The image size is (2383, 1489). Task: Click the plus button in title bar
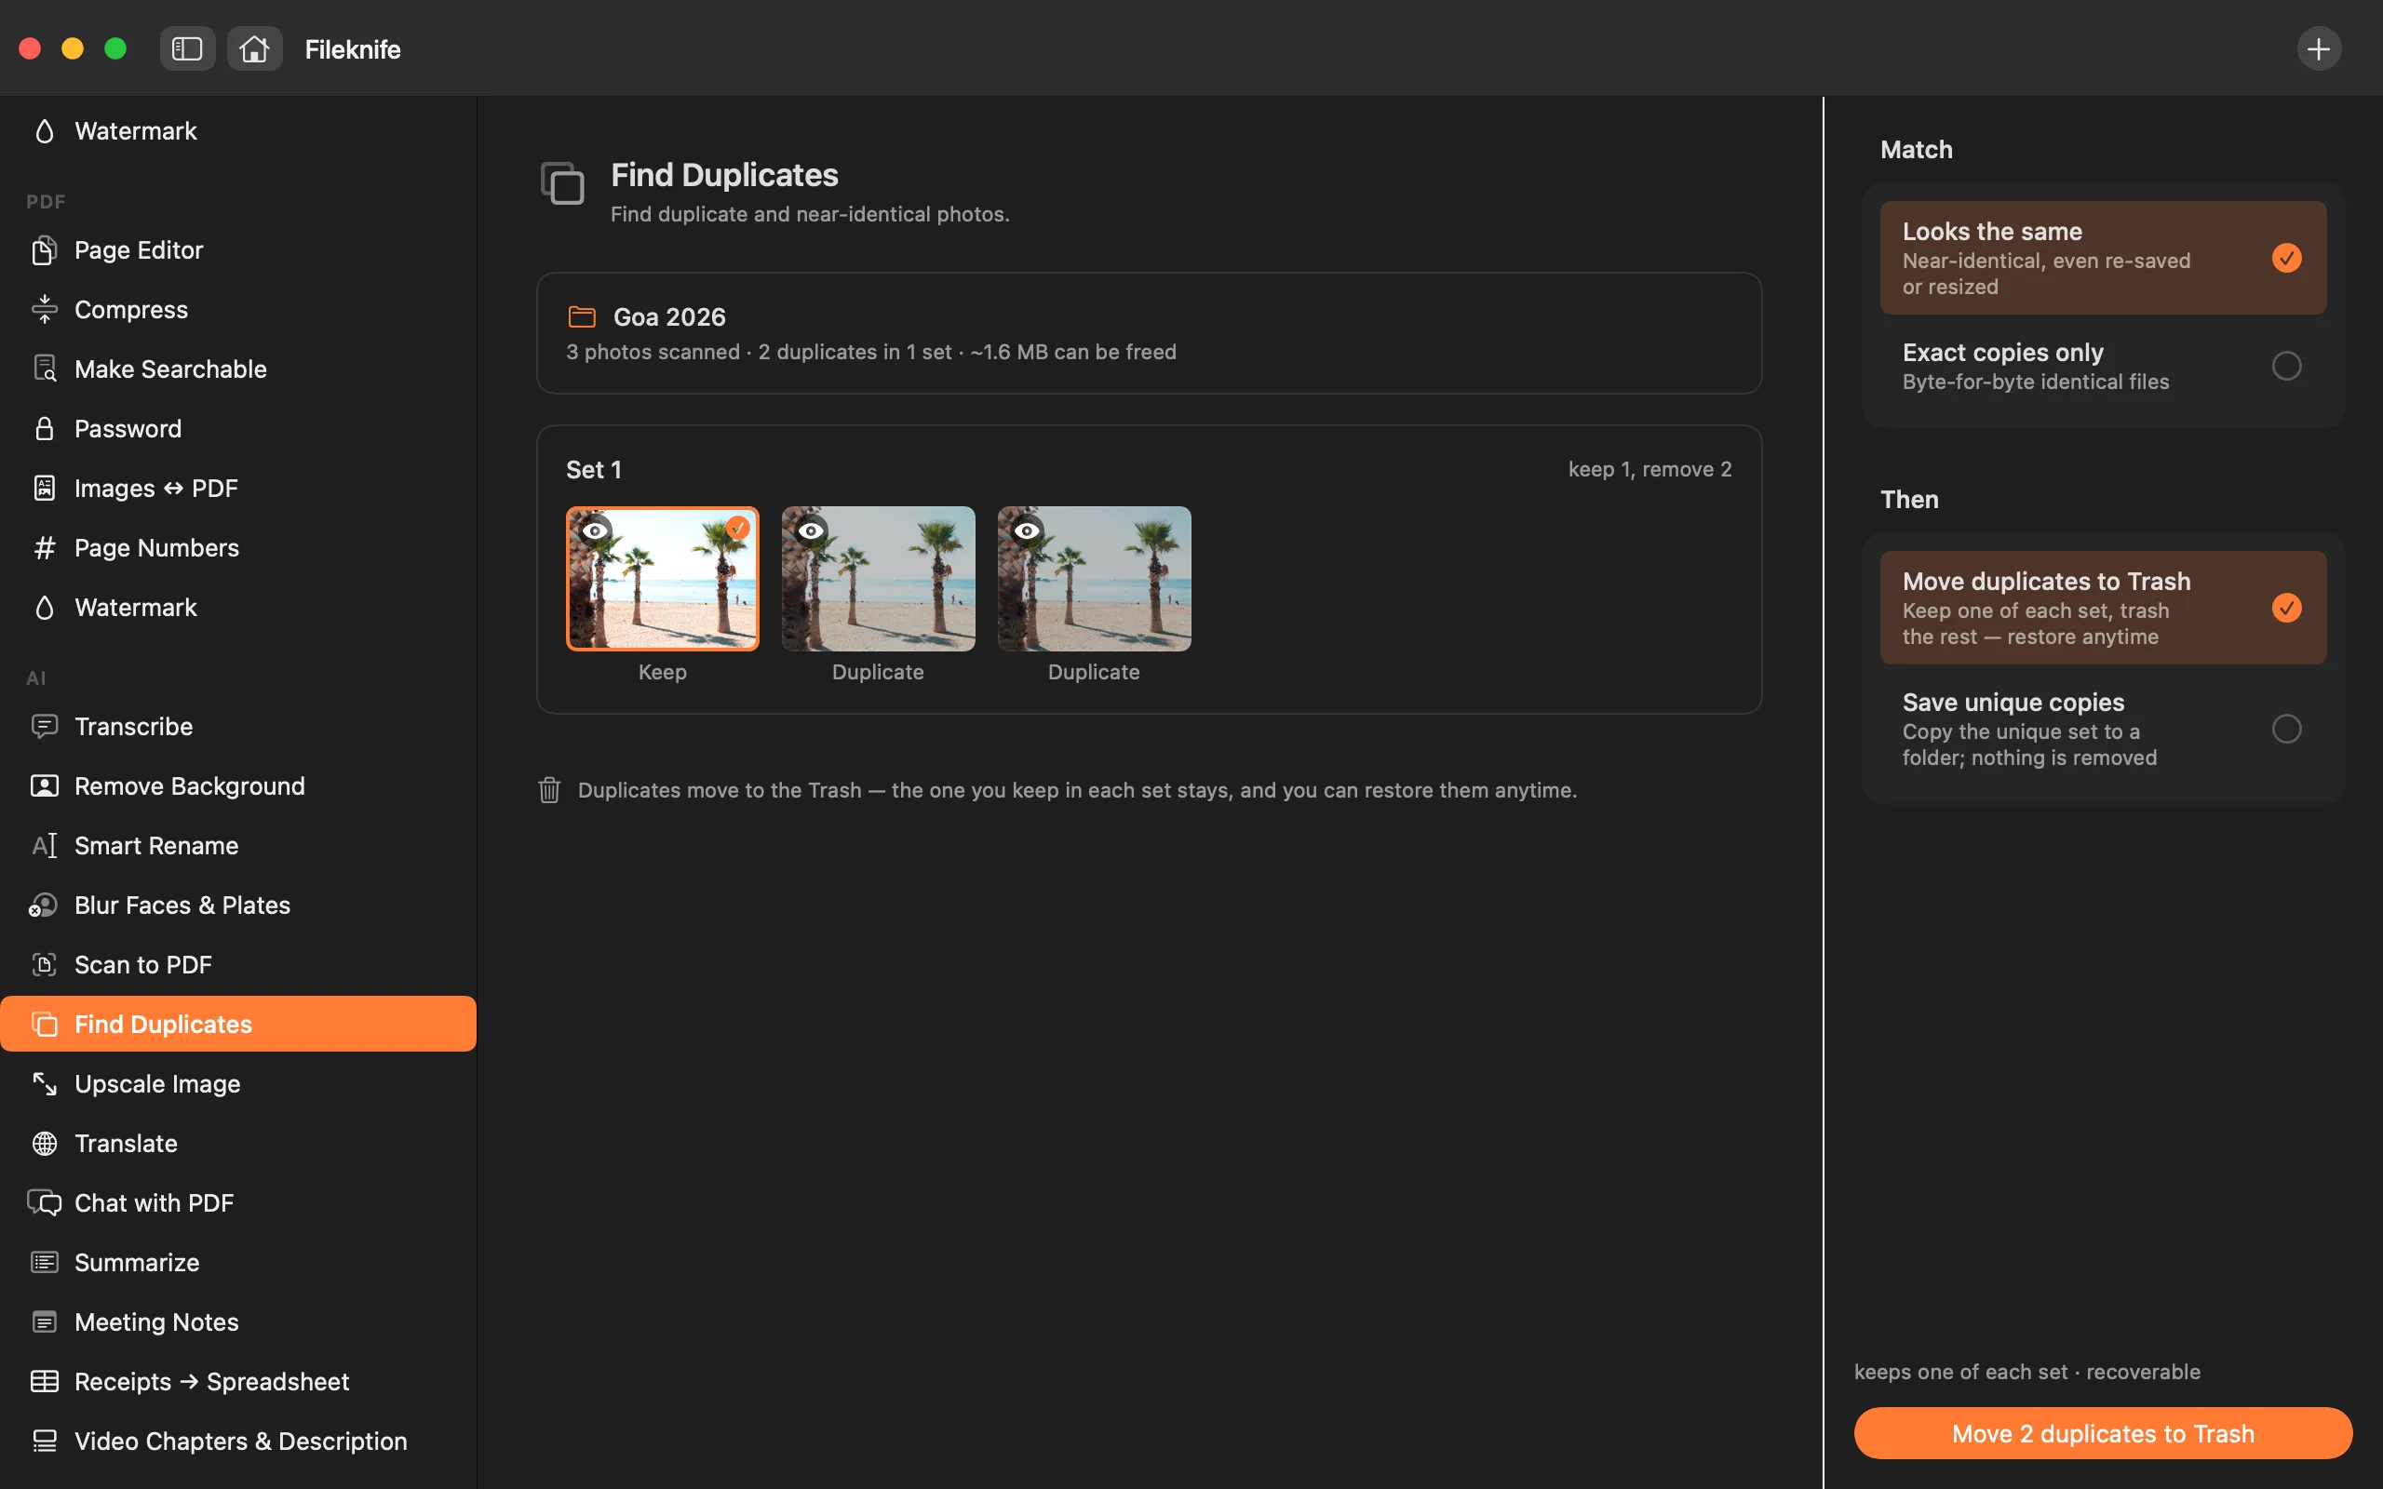tap(2318, 48)
